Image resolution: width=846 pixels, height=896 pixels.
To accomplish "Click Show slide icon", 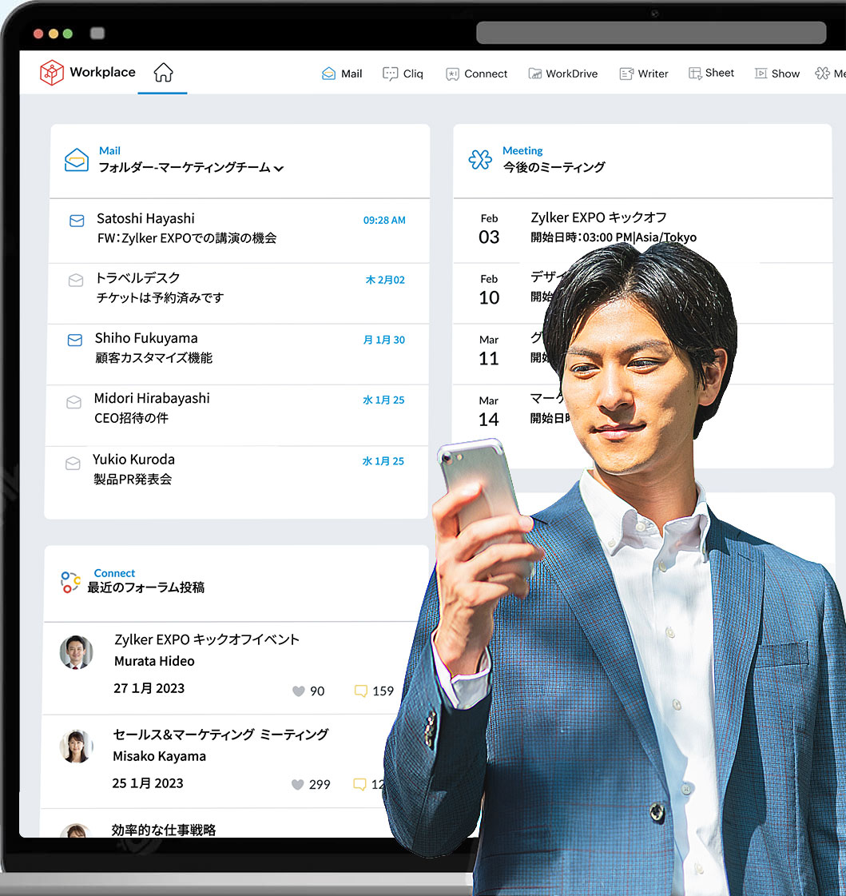I will click(x=761, y=74).
